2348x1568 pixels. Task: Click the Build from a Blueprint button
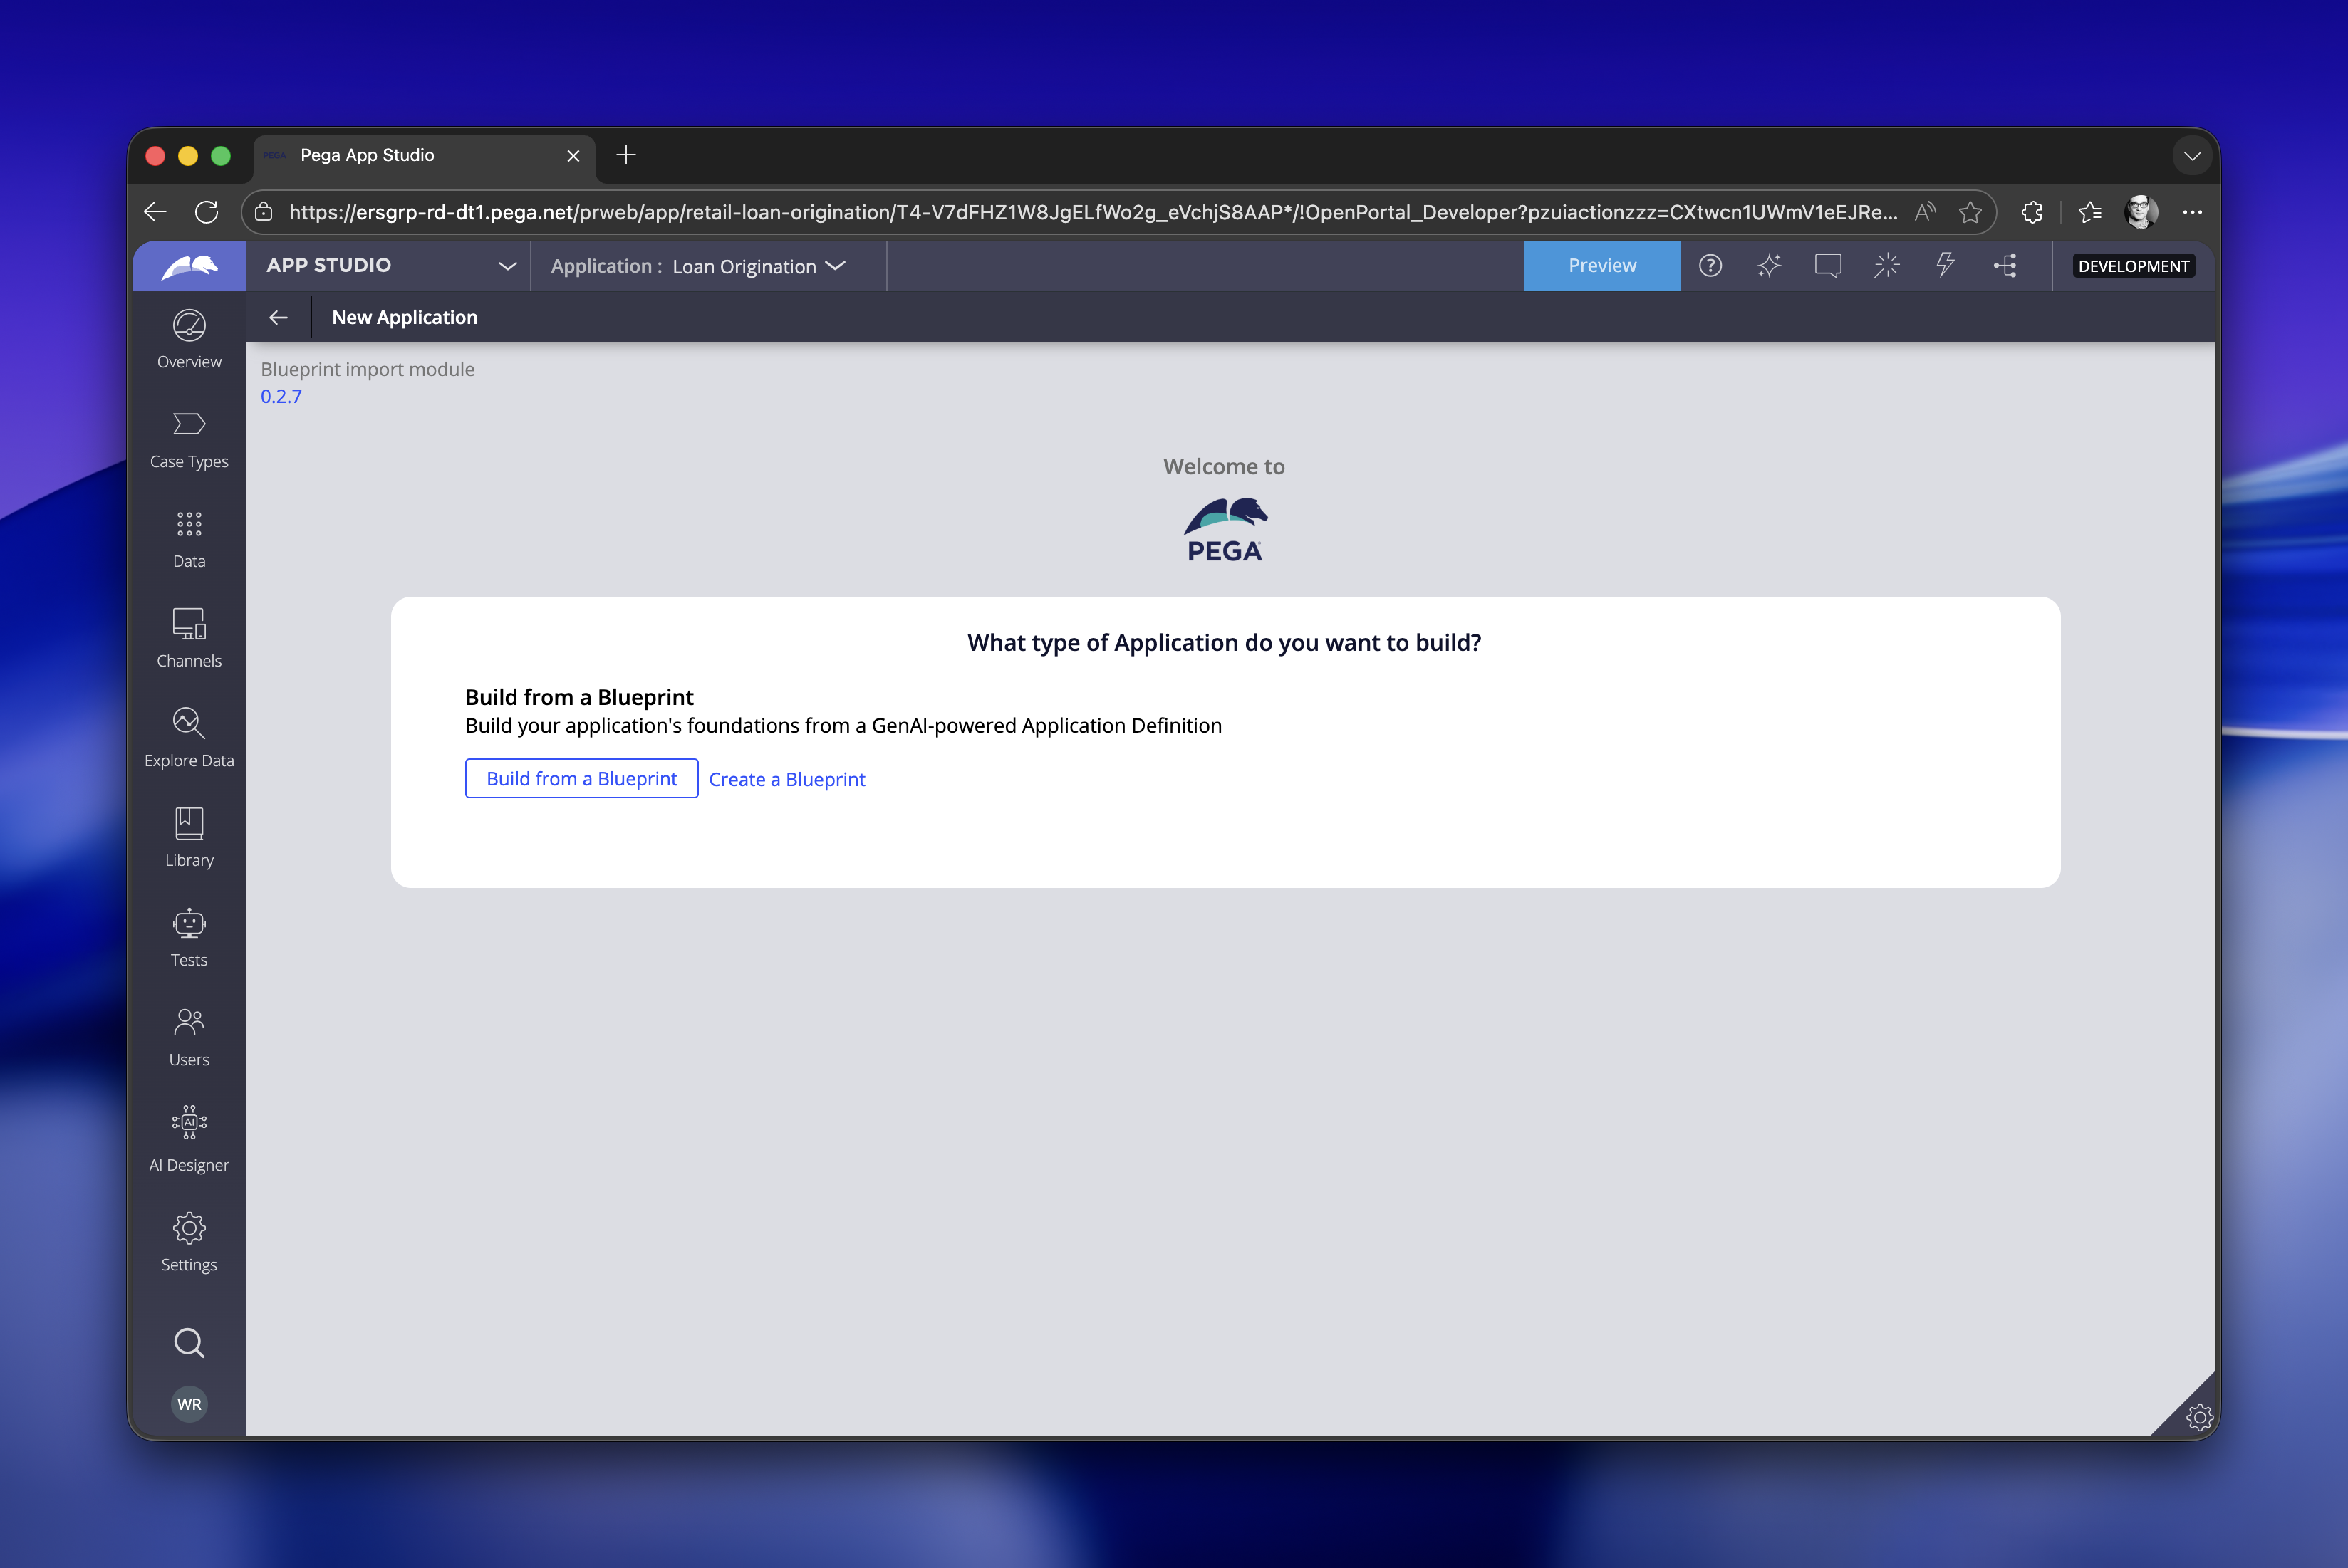click(581, 779)
